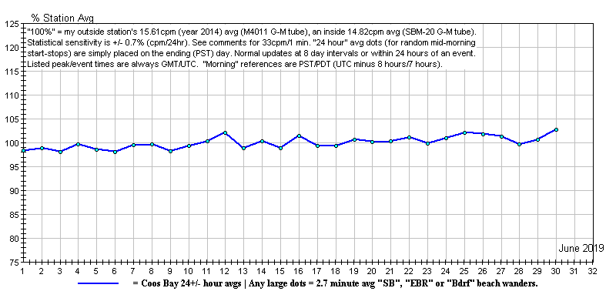Select the day 6 data point
Viewport: 616px width, 308px height.
click(115, 152)
